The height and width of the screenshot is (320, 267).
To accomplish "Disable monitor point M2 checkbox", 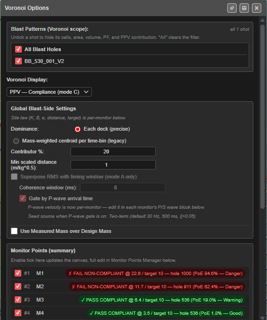I will pos(18,286).
